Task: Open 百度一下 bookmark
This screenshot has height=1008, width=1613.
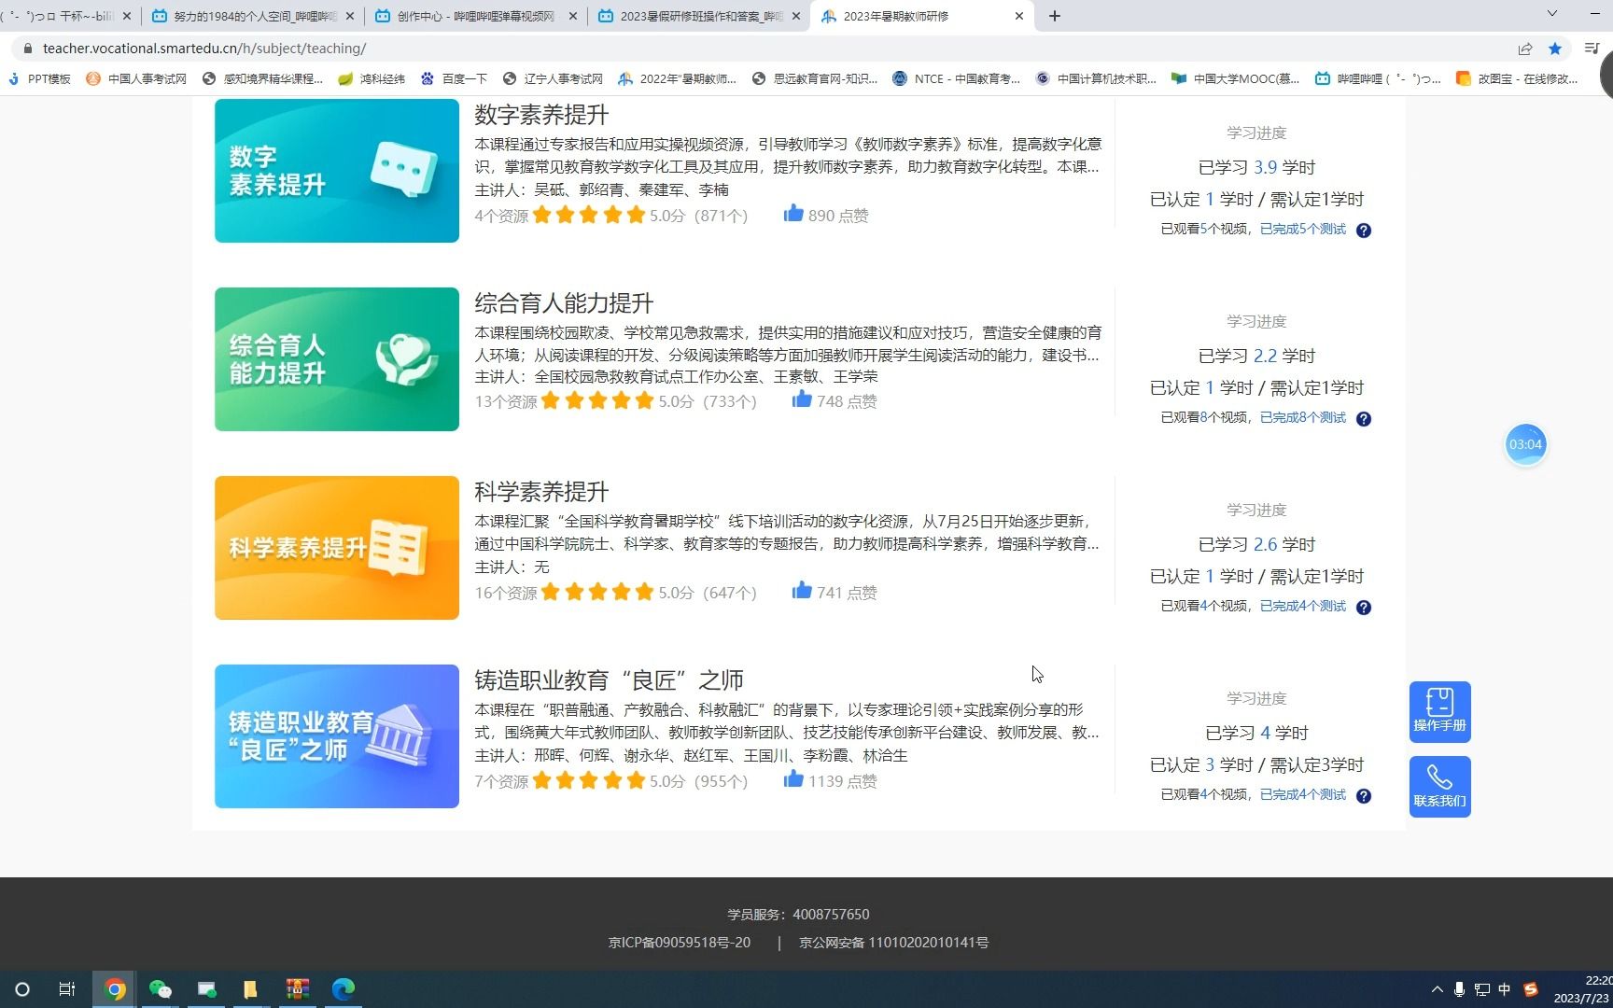Action: click(x=455, y=78)
